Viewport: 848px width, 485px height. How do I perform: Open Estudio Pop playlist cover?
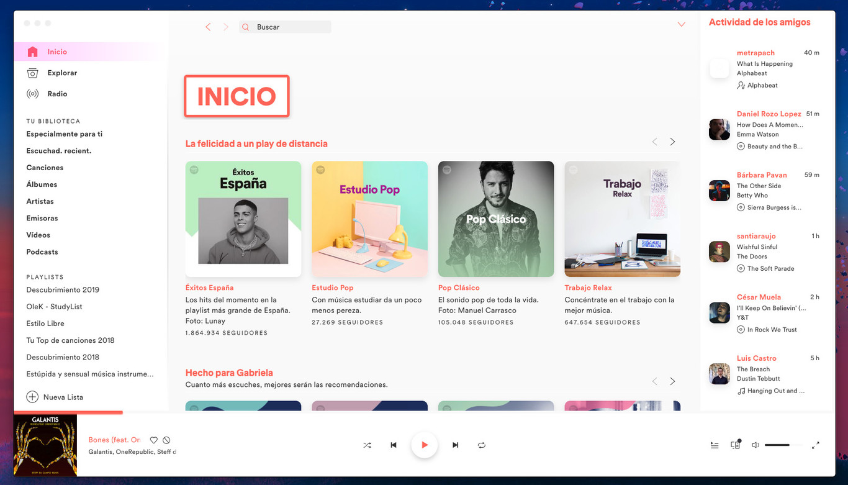pos(369,219)
